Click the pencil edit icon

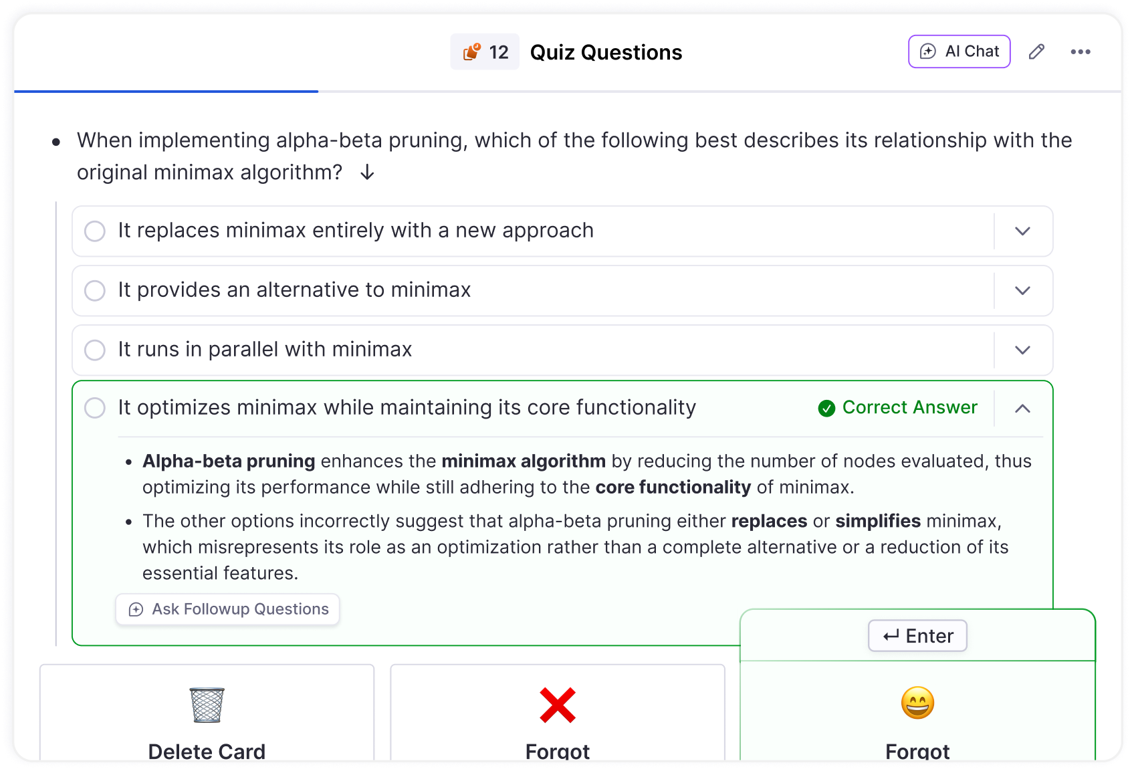coord(1036,52)
